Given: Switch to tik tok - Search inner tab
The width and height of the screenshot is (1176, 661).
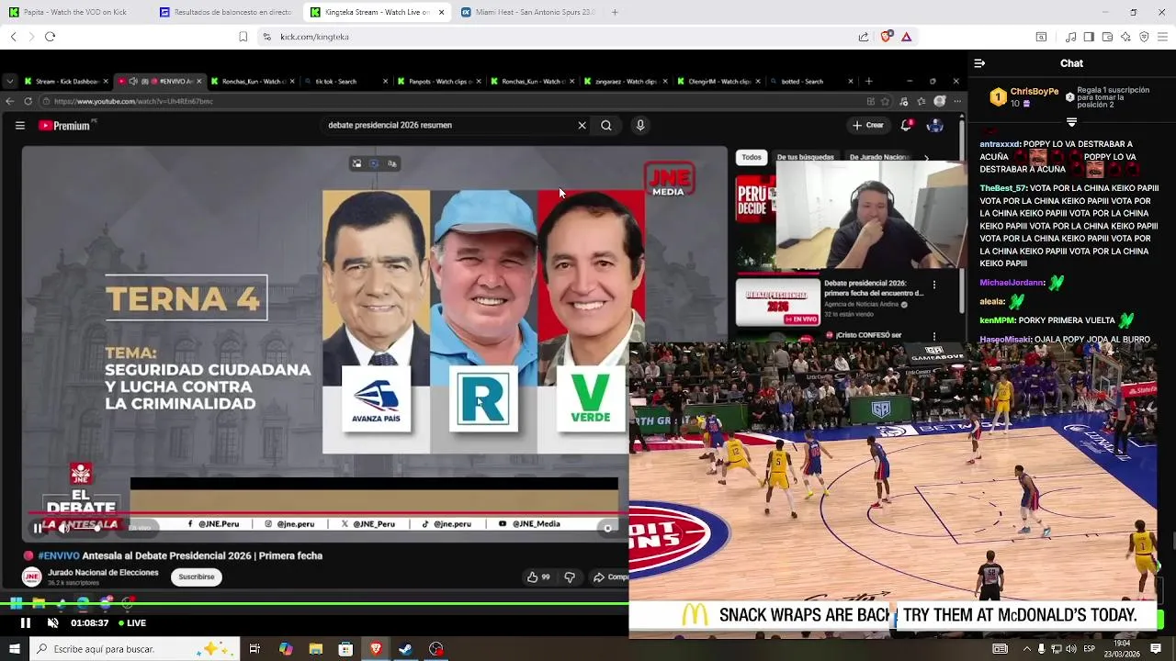Looking at the screenshot, I should pos(344,81).
